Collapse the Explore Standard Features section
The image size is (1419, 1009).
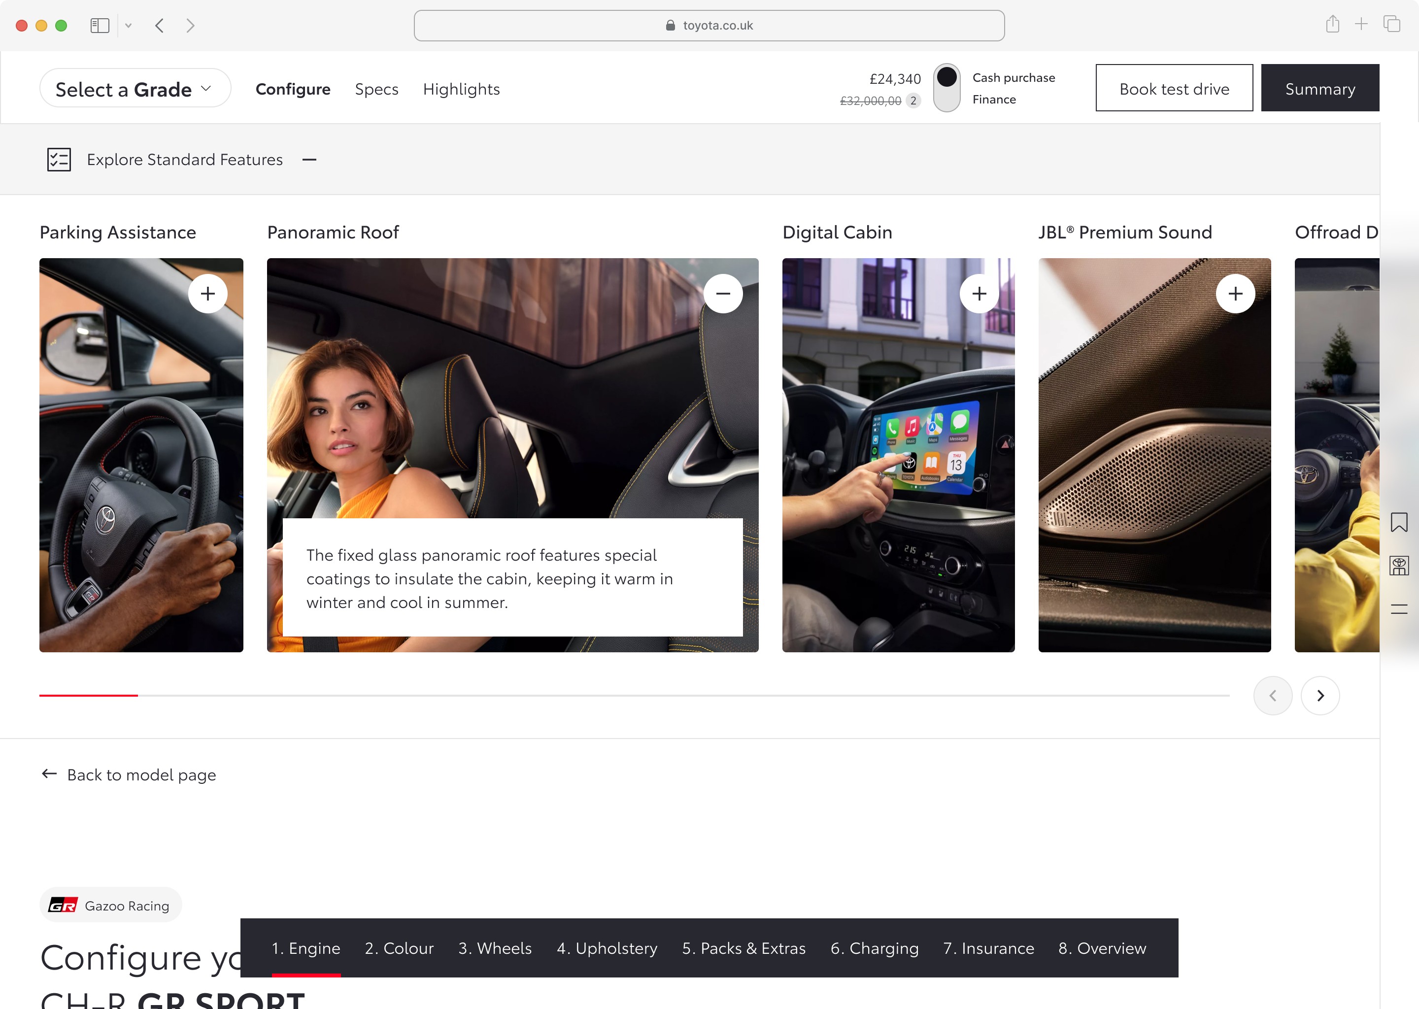(x=309, y=160)
